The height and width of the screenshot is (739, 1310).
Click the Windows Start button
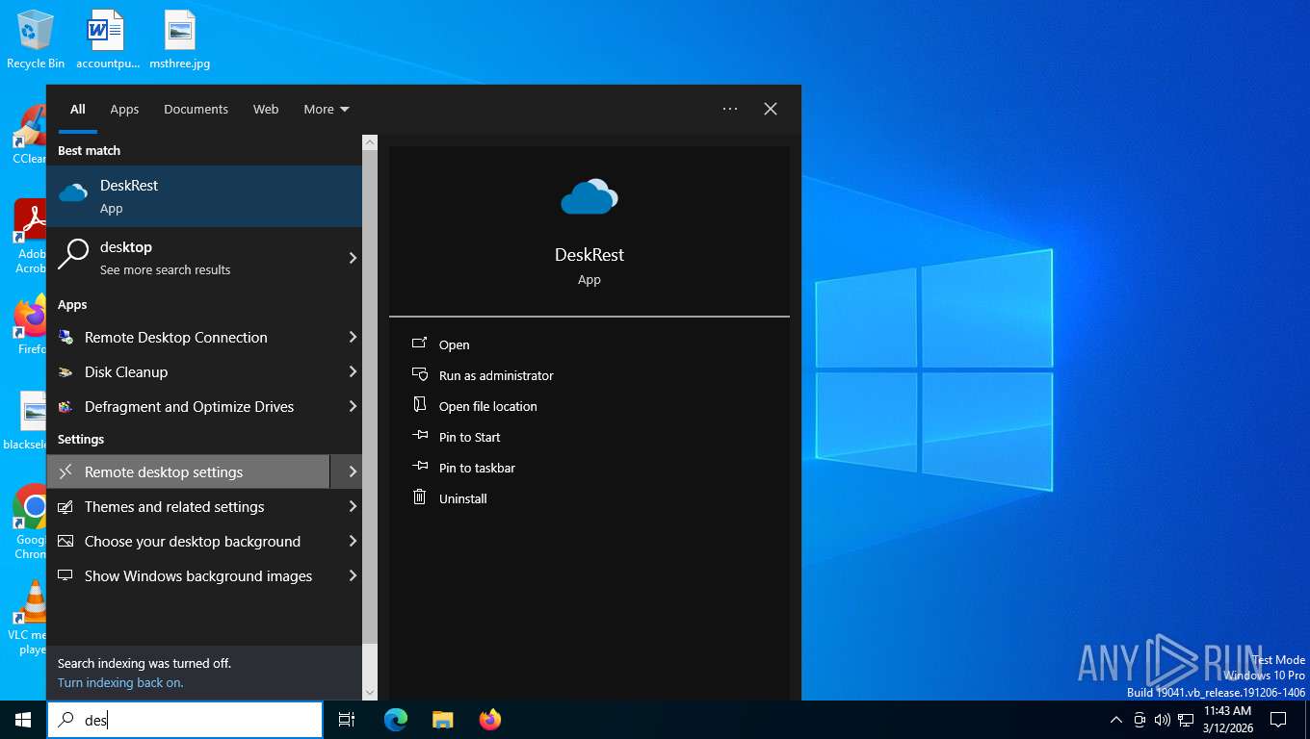coord(23,720)
